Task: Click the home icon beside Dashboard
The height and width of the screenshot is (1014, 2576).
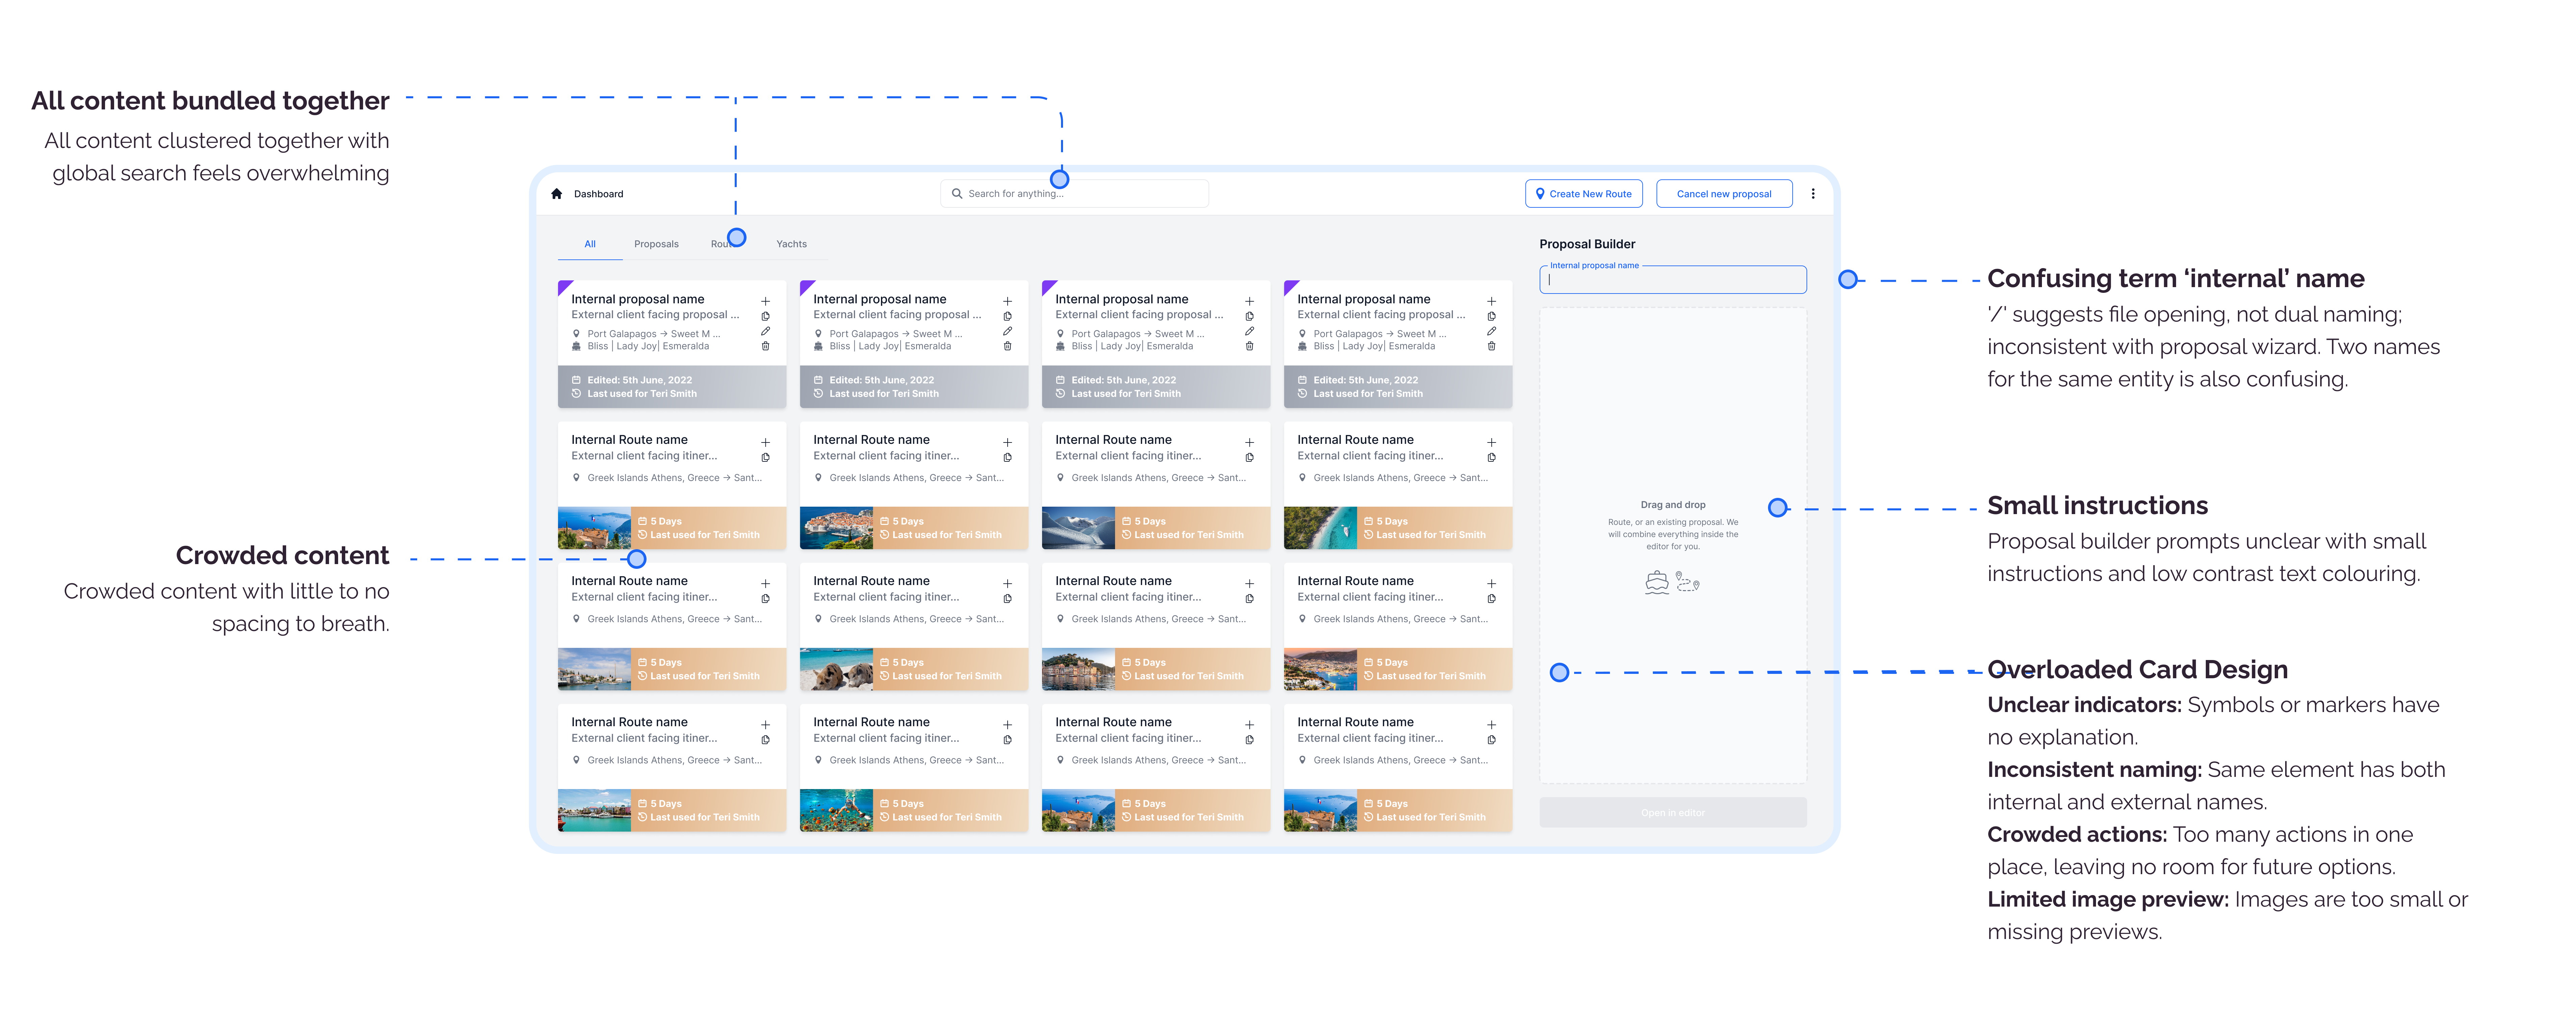Action: (x=557, y=194)
